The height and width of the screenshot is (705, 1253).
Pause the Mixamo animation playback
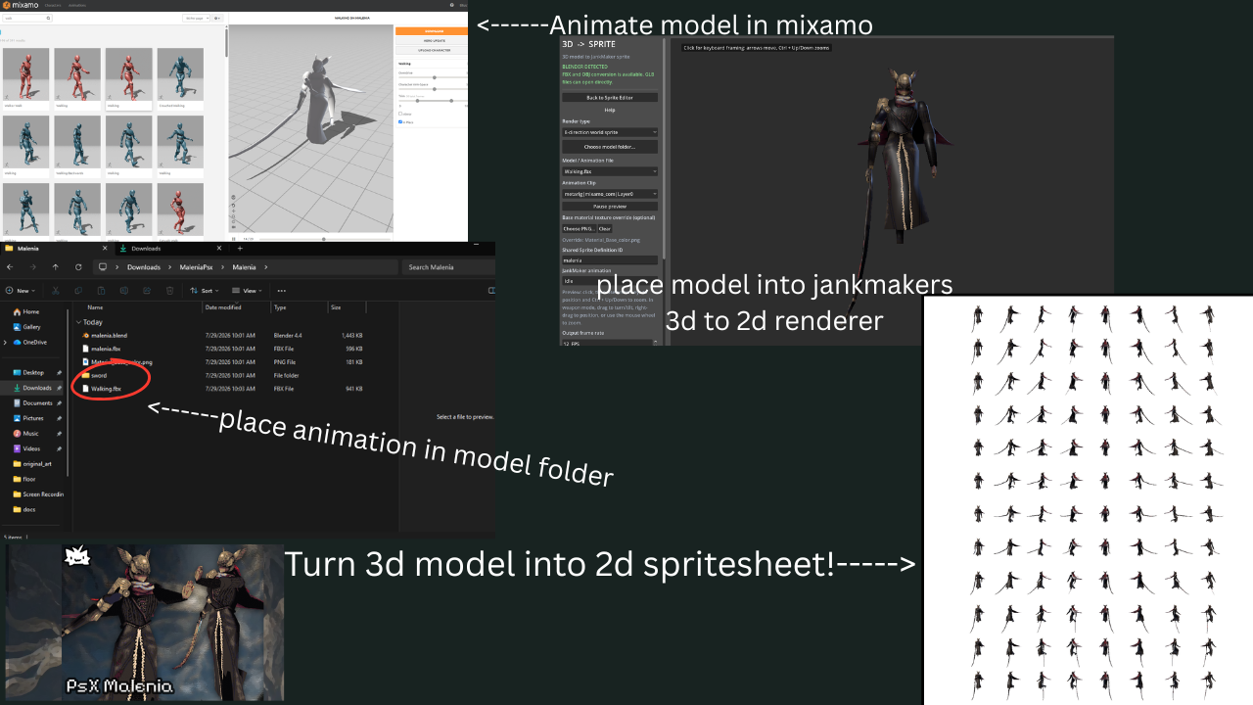click(x=234, y=238)
